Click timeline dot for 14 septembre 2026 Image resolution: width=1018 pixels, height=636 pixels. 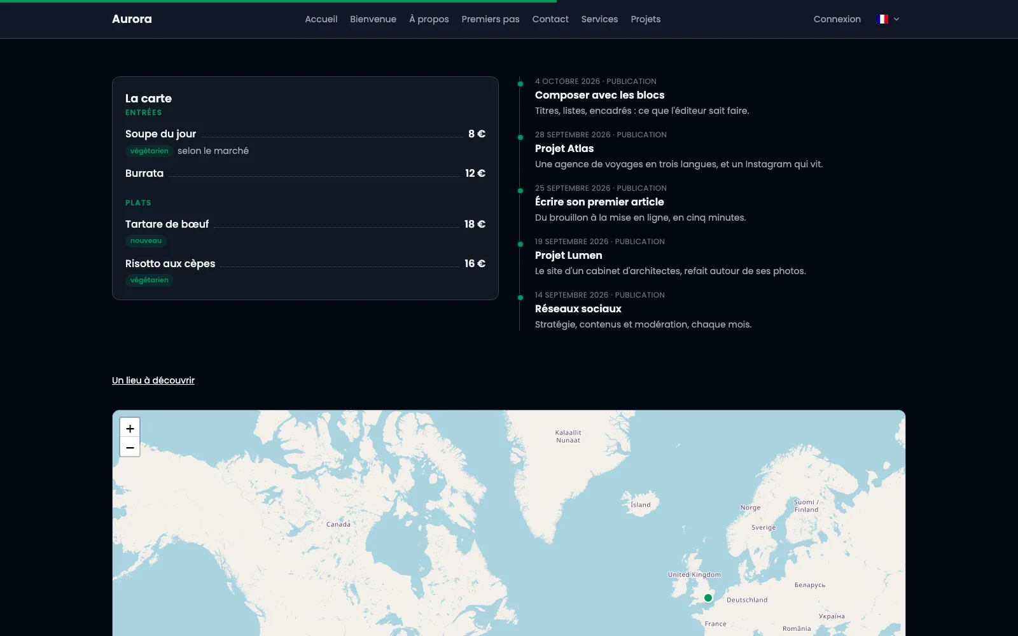point(520,298)
